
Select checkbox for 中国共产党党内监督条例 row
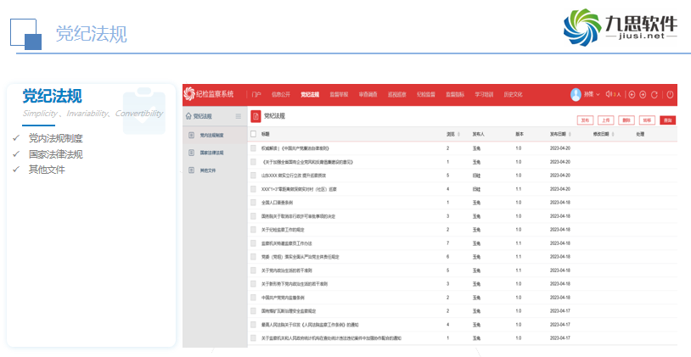[253, 298]
